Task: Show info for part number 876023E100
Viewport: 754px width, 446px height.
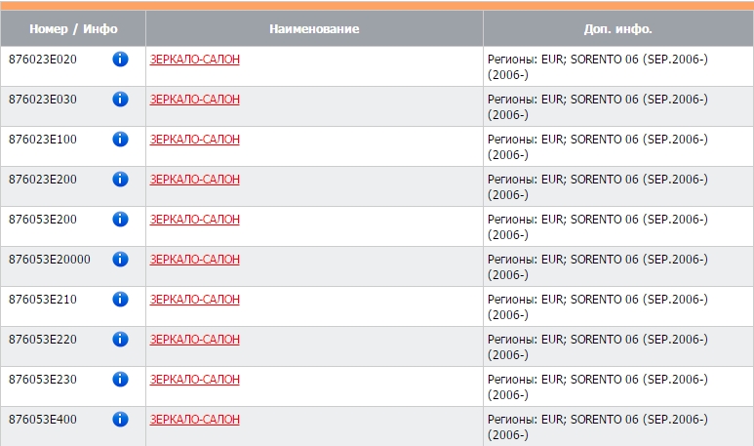Action: tap(121, 140)
